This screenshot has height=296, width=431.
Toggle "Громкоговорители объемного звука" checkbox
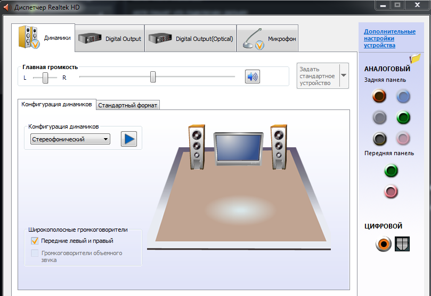[35, 253]
